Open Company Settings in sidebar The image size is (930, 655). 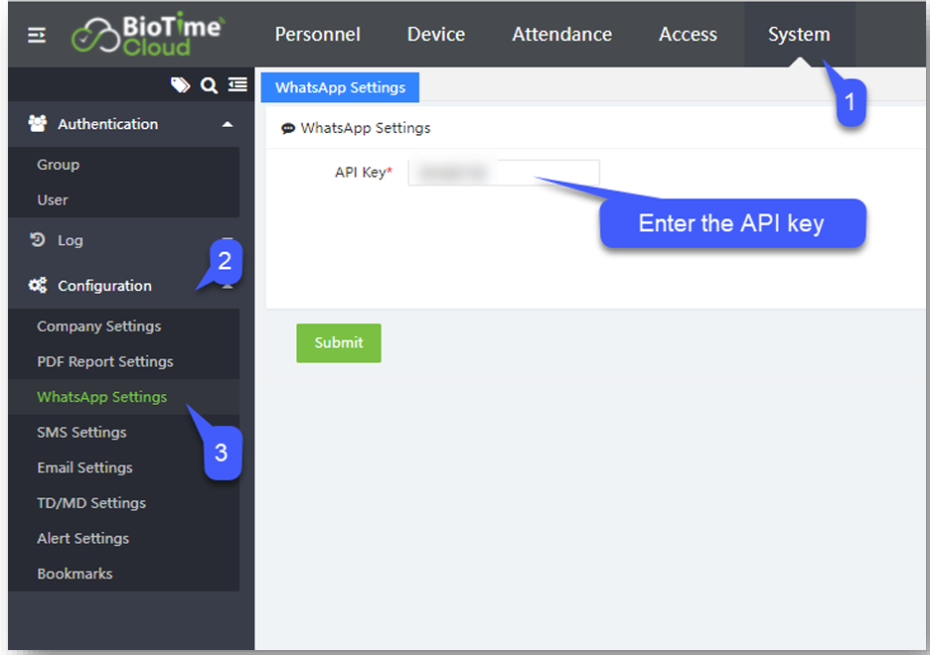coord(99,327)
